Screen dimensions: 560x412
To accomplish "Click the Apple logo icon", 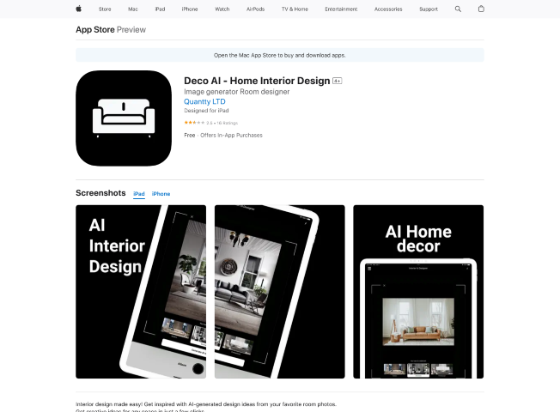I will click(78, 9).
